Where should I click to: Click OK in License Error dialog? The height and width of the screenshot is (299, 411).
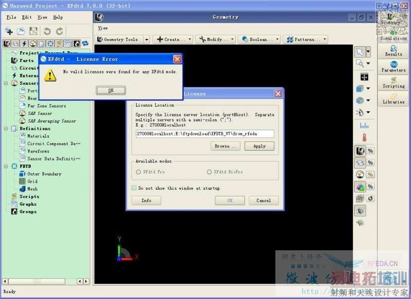pos(111,90)
